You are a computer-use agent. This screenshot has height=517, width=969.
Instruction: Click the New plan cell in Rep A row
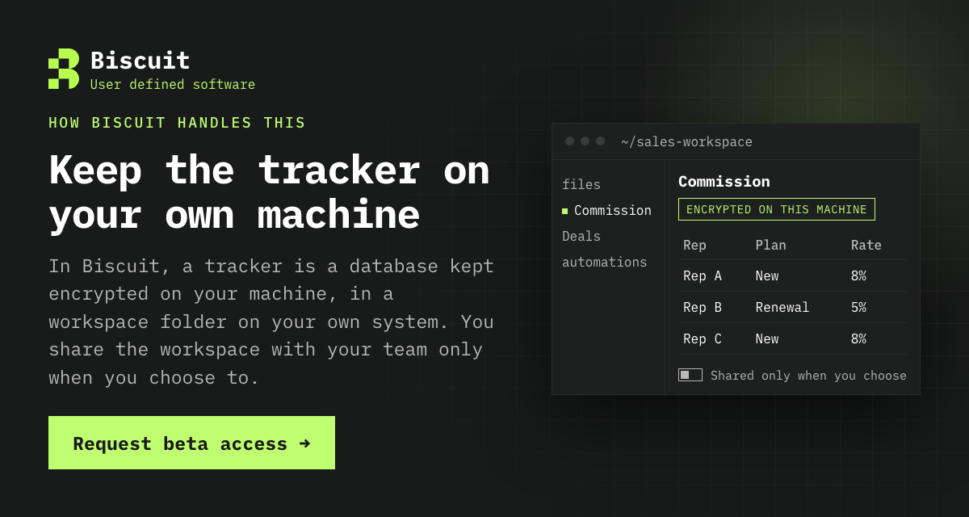[767, 275]
